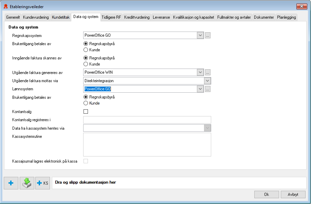Click the plus KS button

tap(43, 183)
